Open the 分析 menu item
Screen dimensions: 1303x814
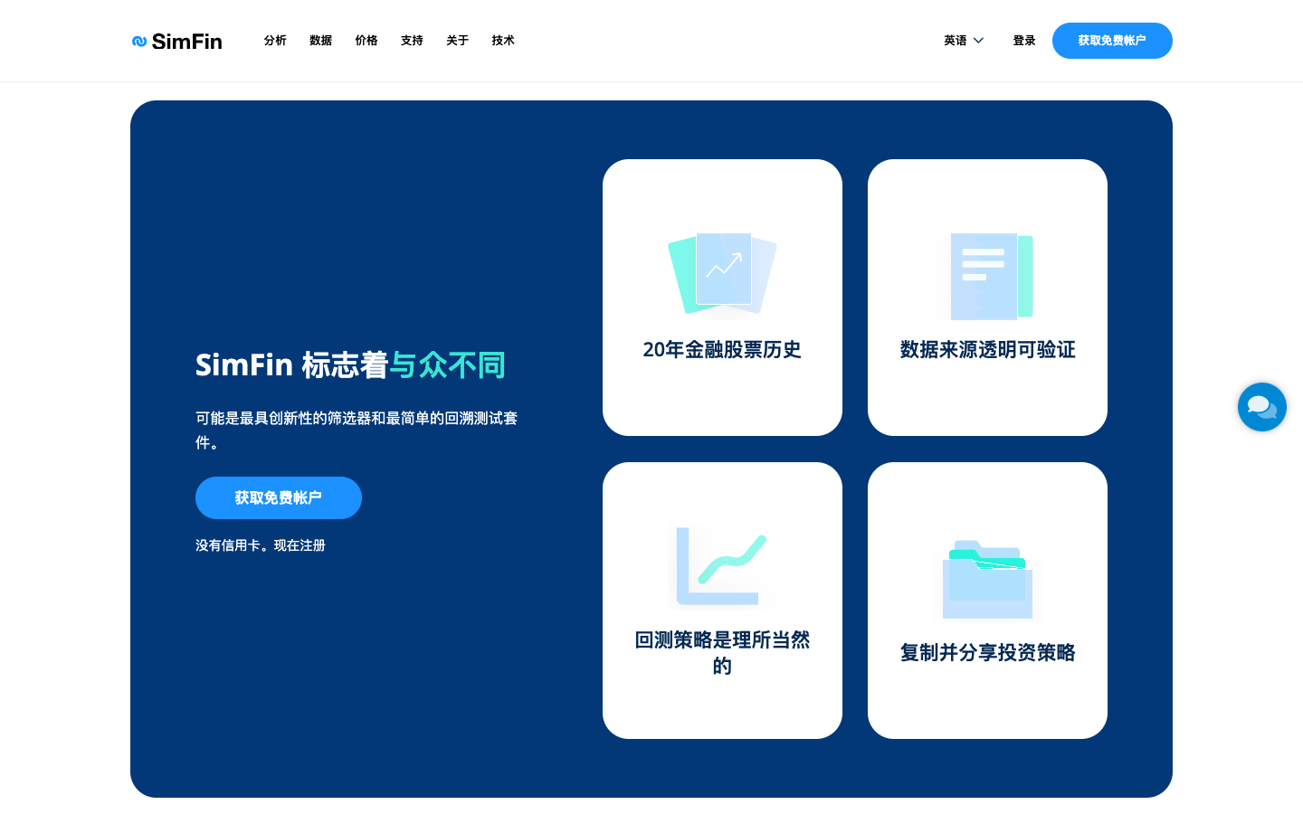click(x=275, y=41)
